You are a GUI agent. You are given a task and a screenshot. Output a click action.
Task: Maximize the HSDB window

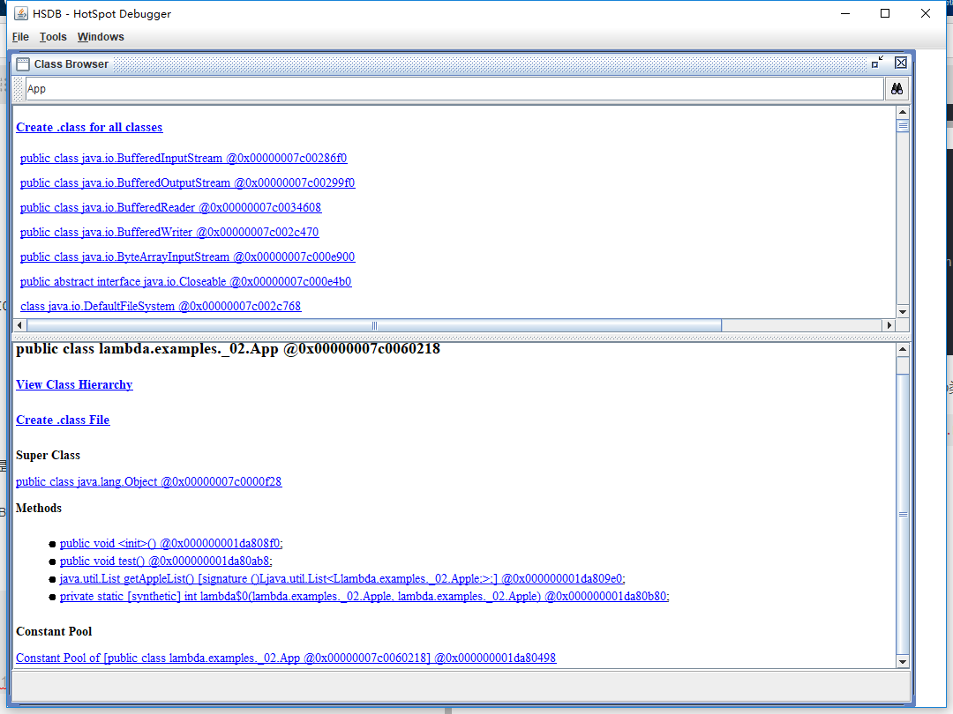[x=885, y=13]
